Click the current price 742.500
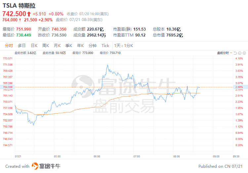The width and height of the screenshot is (248, 173). (14, 14)
